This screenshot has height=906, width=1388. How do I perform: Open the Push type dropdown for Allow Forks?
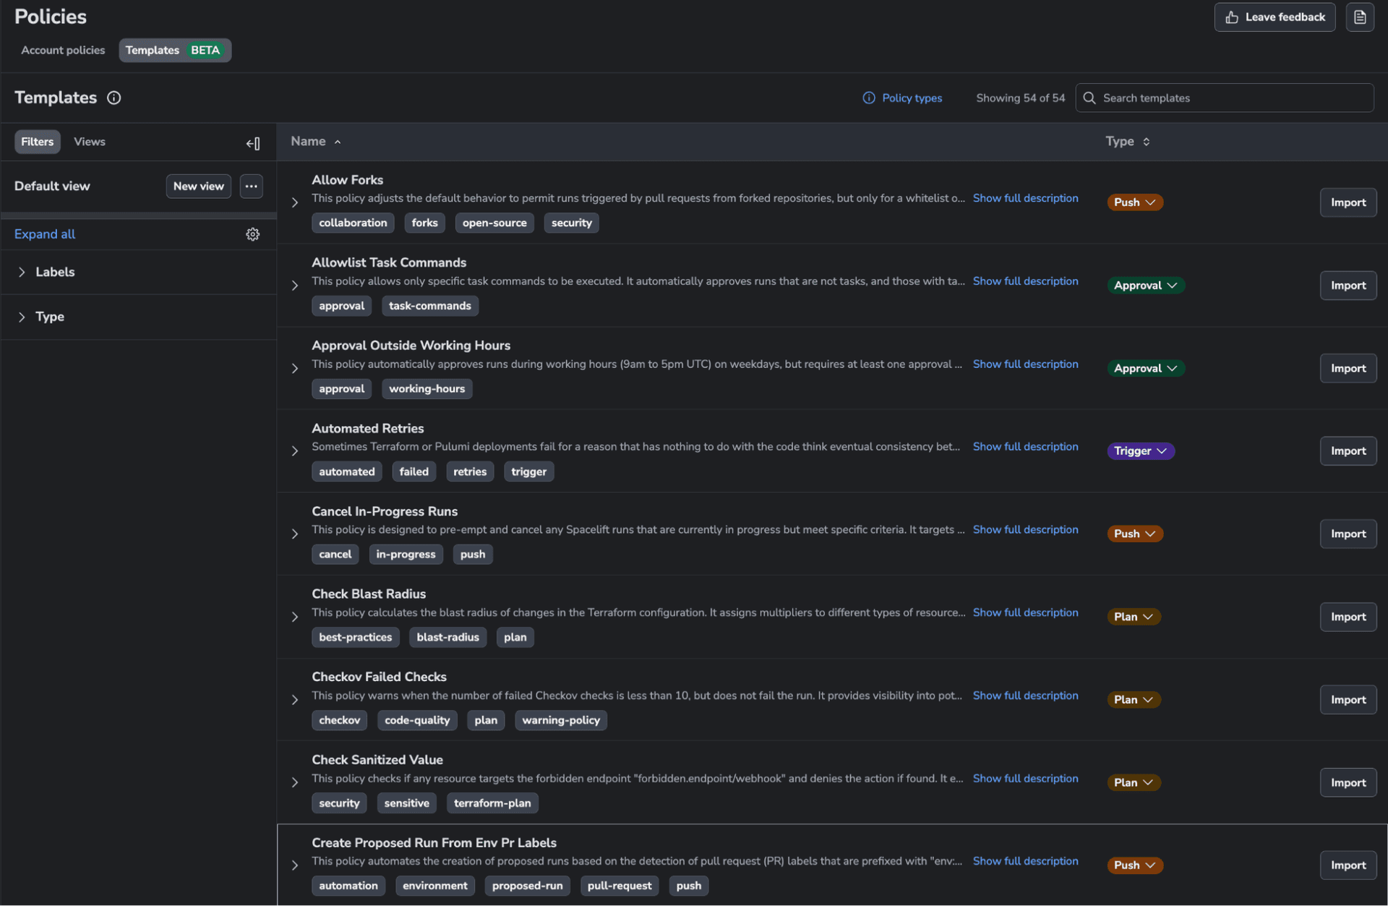1134,202
